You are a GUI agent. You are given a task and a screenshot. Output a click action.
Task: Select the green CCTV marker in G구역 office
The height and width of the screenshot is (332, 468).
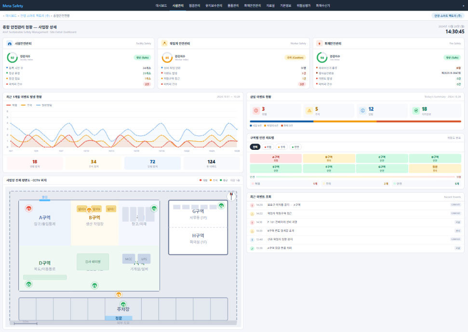point(221,206)
